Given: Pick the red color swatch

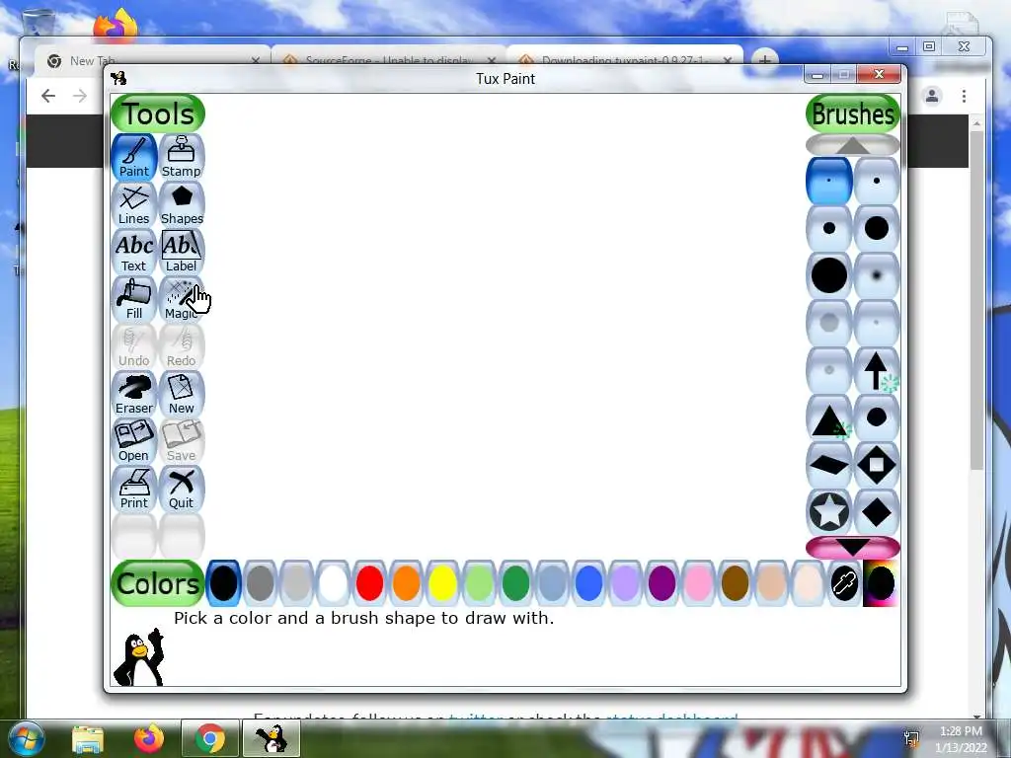Looking at the screenshot, I should click(369, 584).
